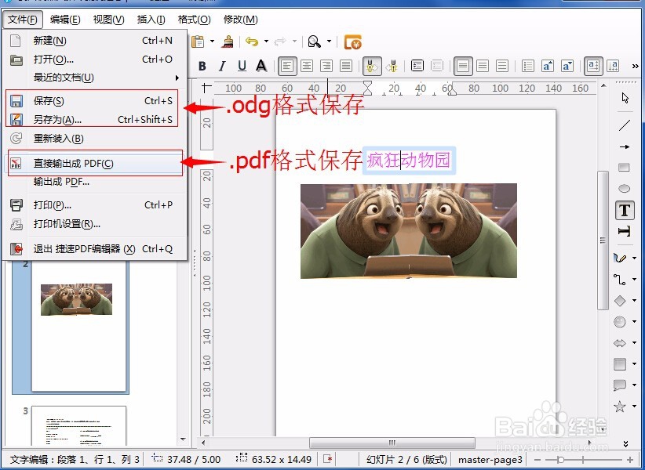Select the smiley symbol shapes tool
This screenshot has width=645, height=470.
620,322
